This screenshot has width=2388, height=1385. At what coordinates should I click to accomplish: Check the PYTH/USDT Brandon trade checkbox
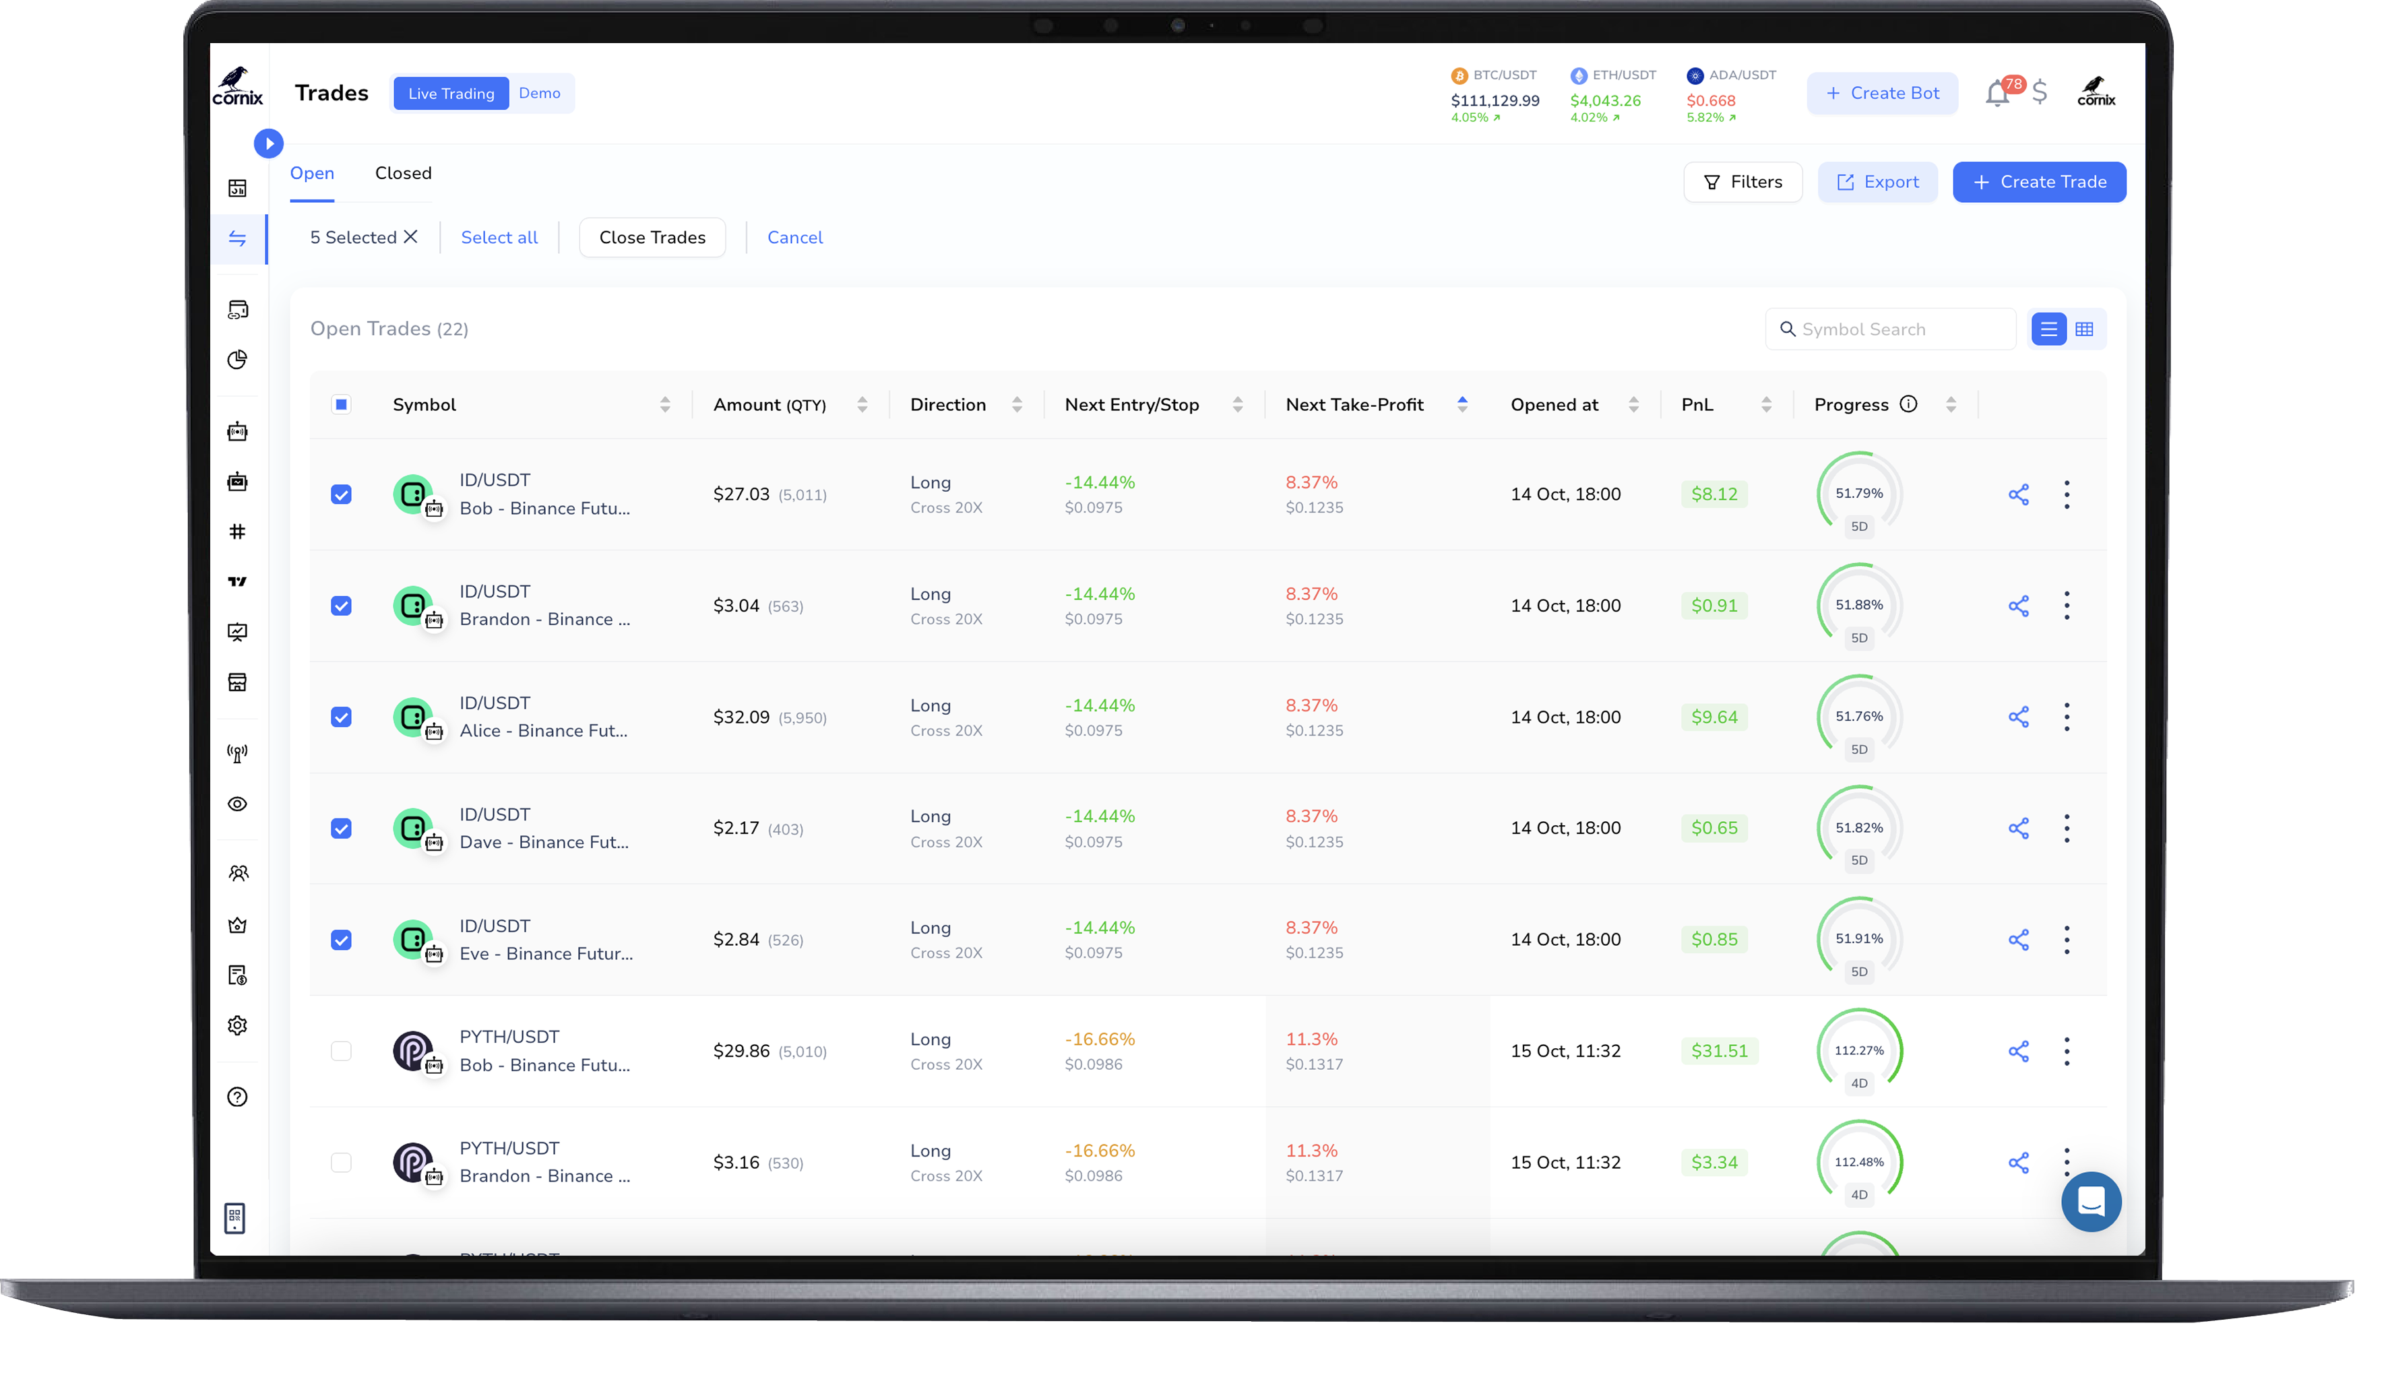tap(341, 1163)
